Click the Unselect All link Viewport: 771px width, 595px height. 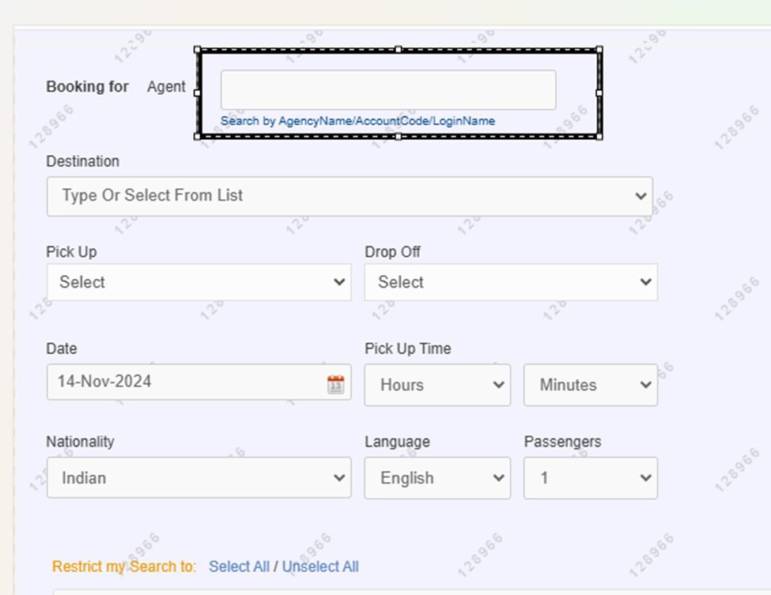pyautogui.click(x=320, y=567)
